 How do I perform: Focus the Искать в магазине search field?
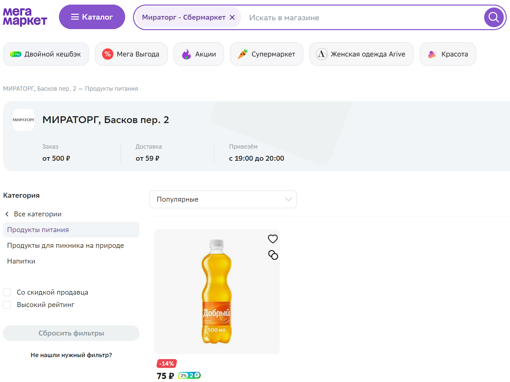pyautogui.click(x=364, y=18)
